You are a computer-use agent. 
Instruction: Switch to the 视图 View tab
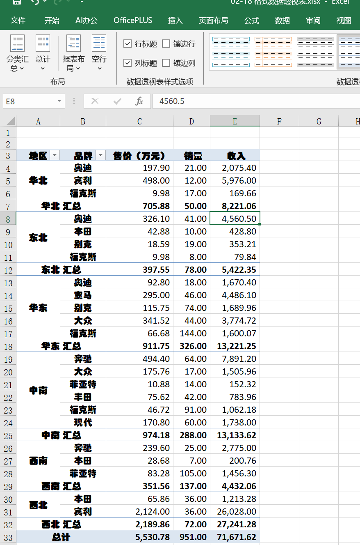[x=344, y=21]
